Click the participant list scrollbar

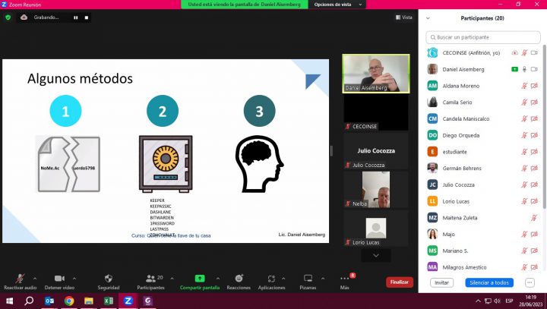tap(544, 128)
